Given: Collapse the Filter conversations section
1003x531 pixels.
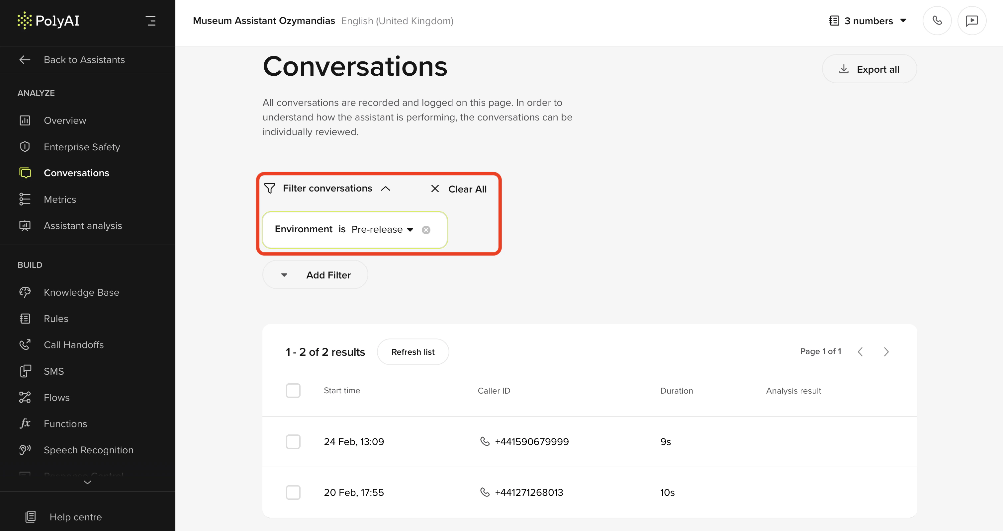Looking at the screenshot, I should [x=385, y=189].
